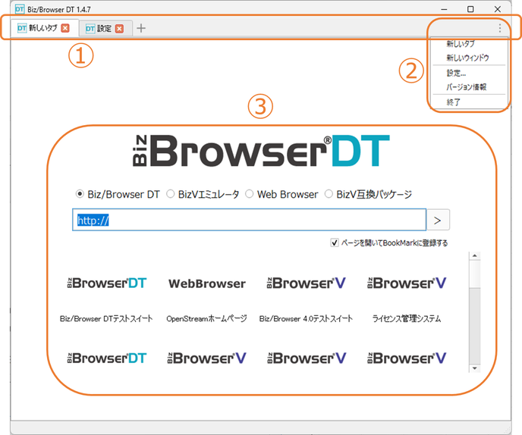Viewport: 522px width, 435px height.
Task: Add a new tab with the plus icon
Action: (x=141, y=28)
